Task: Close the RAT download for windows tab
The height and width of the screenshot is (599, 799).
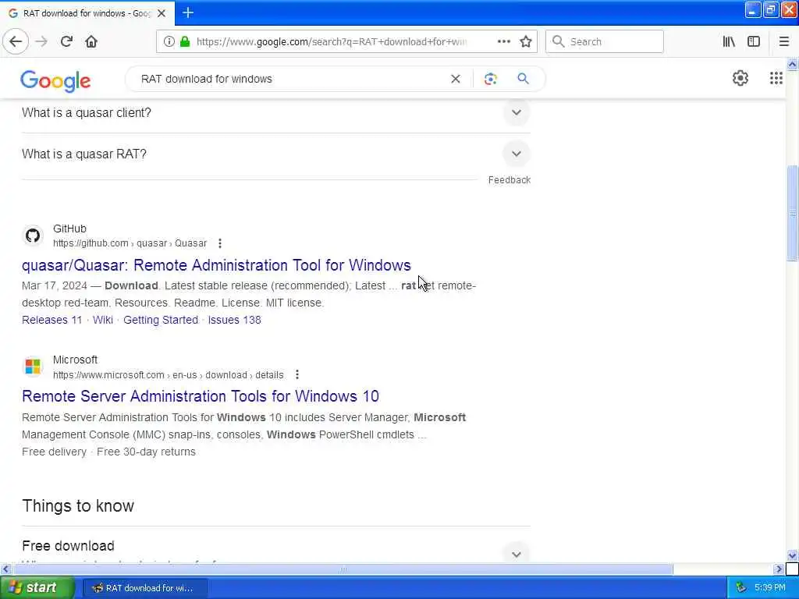Action: (162, 13)
